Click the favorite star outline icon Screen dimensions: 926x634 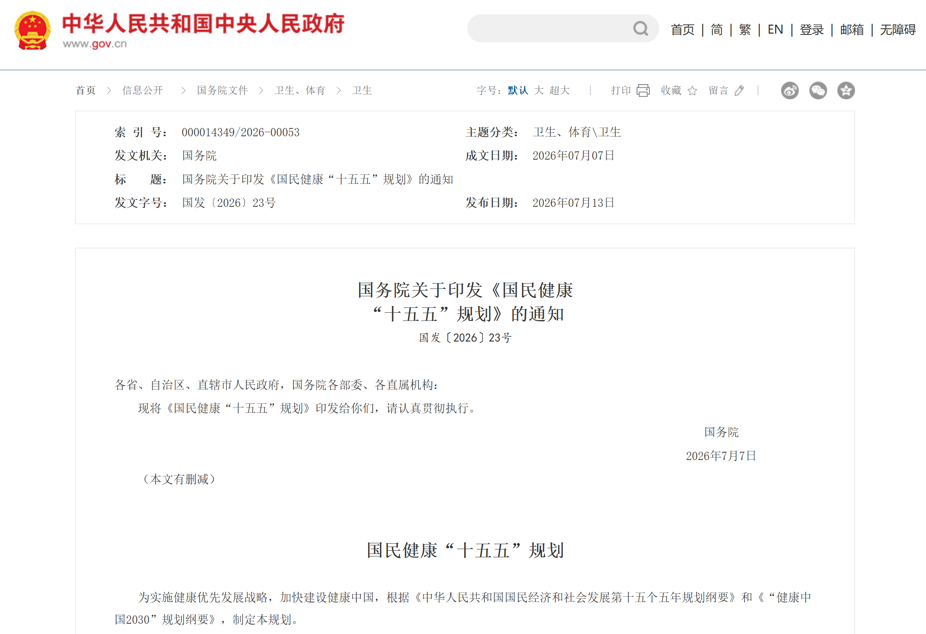[x=692, y=90]
